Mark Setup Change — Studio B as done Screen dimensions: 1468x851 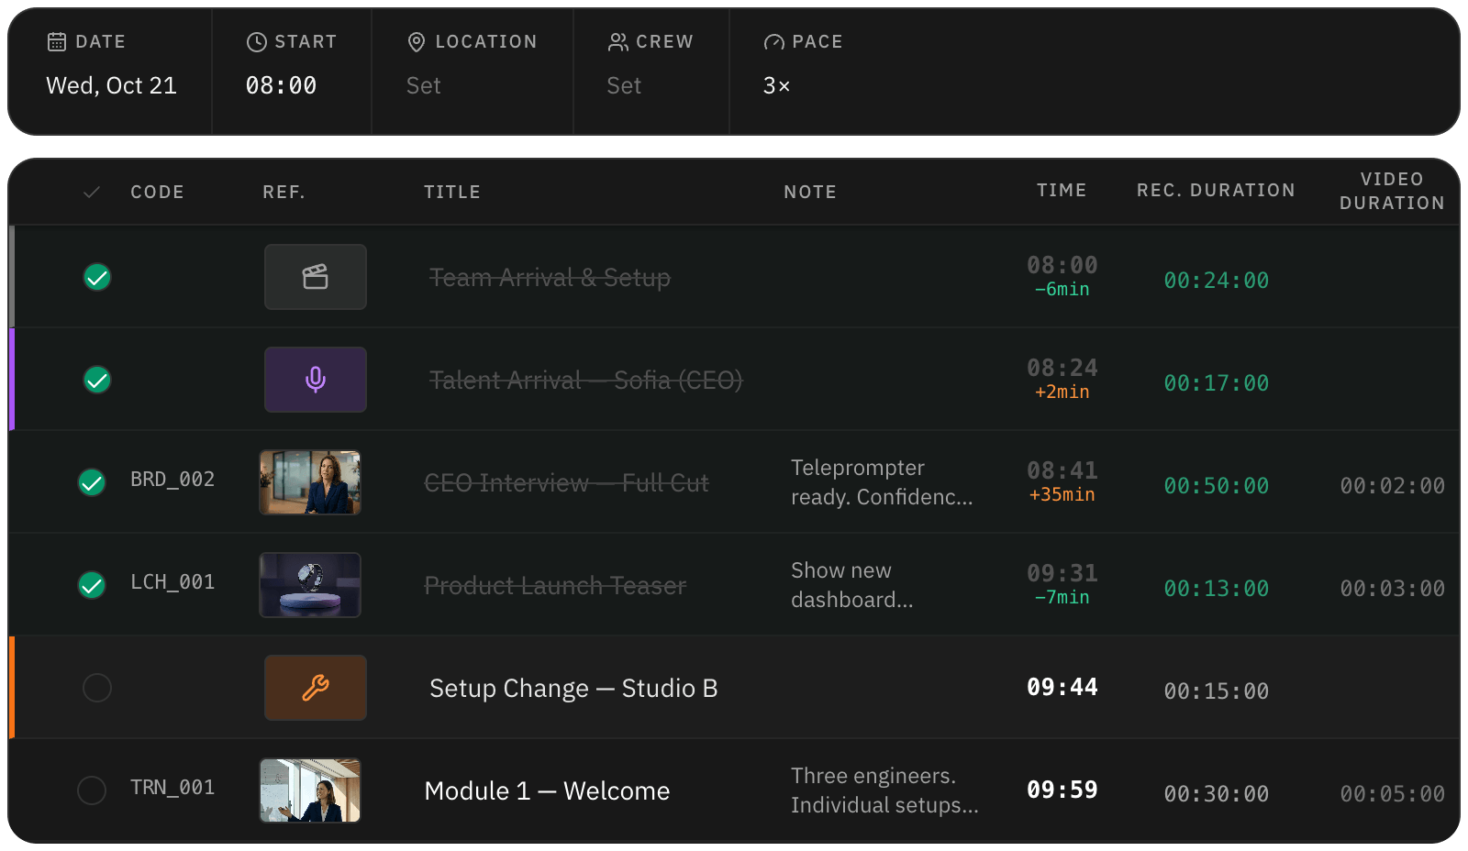[x=97, y=688]
